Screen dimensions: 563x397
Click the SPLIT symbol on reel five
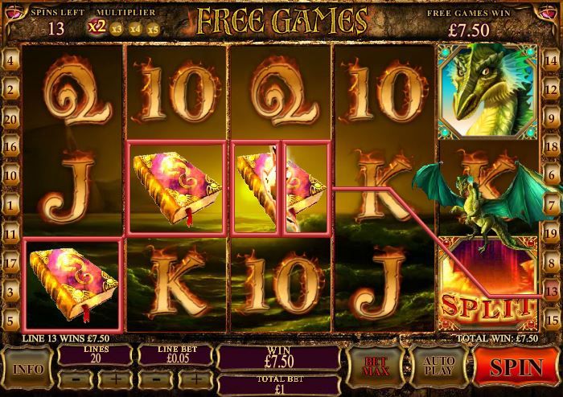pos(488,284)
